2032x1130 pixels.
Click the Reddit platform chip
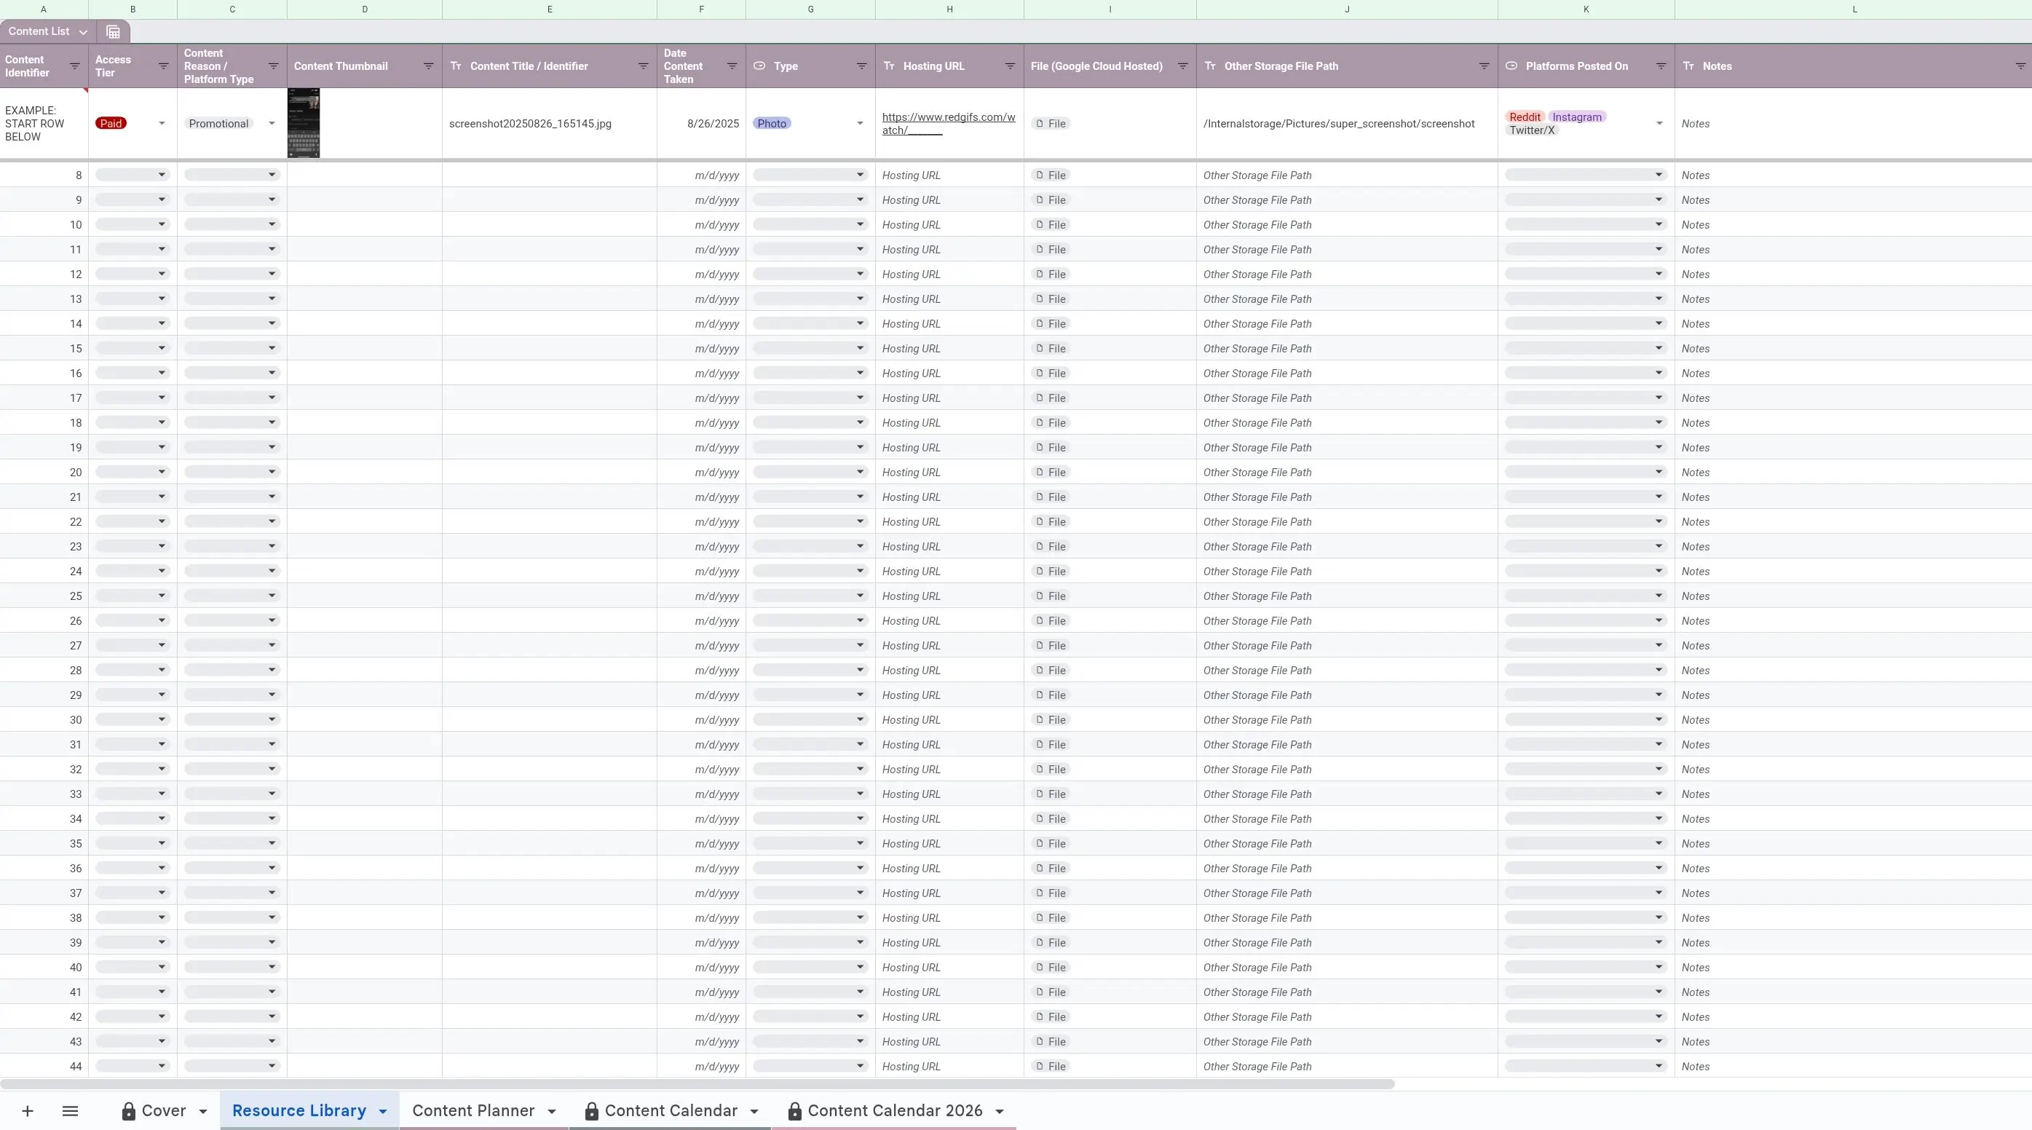(x=1524, y=116)
